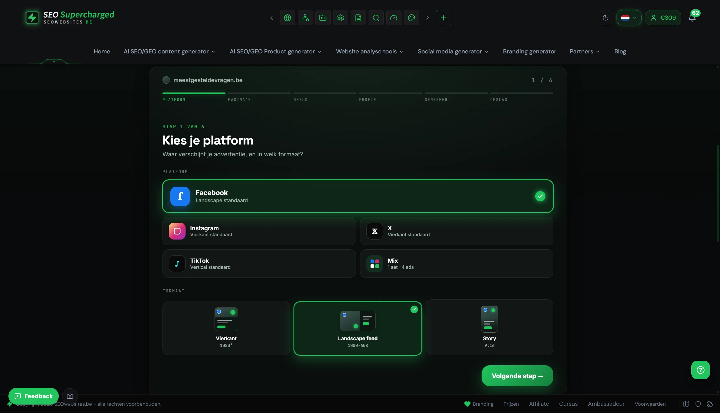The width and height of the screenshot is (720, 413).
Task: Expand the Website analyse tools menu
Action: coord(369,51)
